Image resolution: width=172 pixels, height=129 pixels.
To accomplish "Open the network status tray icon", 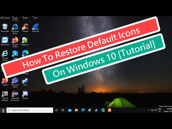I will [x=152, y=110].
